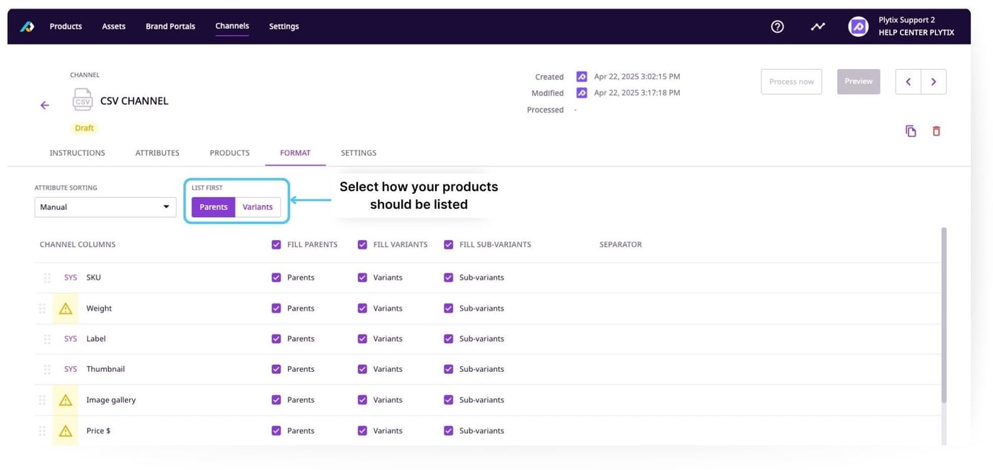Switch to the Attributes tab
Viewport: 993px width, 470px height.
pyautogui.click(x=157, y=153)
